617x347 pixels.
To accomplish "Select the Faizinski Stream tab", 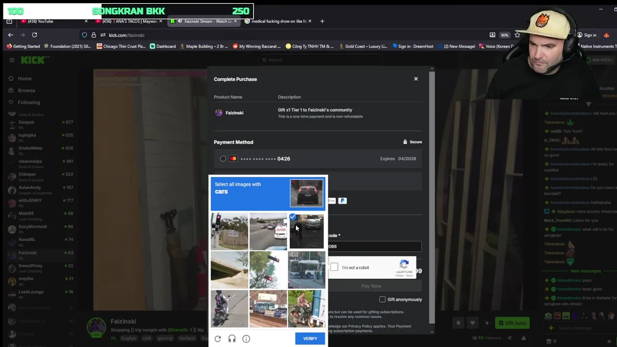I will pyautogui.click(x=203, y=21).
